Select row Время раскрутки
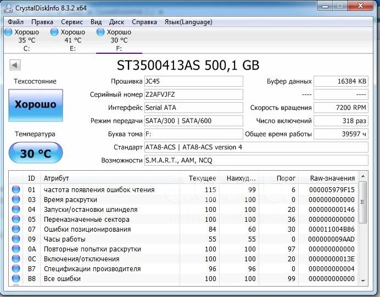The width and height of the screenshot is (380, 297). (184, 199)
